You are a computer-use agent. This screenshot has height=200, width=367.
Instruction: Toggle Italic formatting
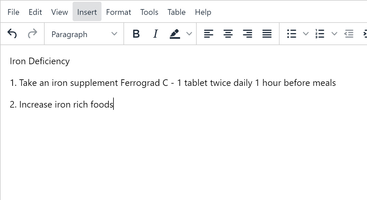(155, 34)
